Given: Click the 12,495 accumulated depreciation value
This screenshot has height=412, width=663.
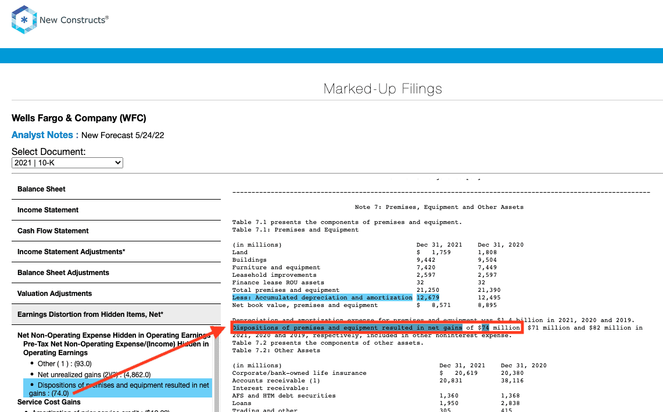Looking at the screenshot, I should pos(489,298).
